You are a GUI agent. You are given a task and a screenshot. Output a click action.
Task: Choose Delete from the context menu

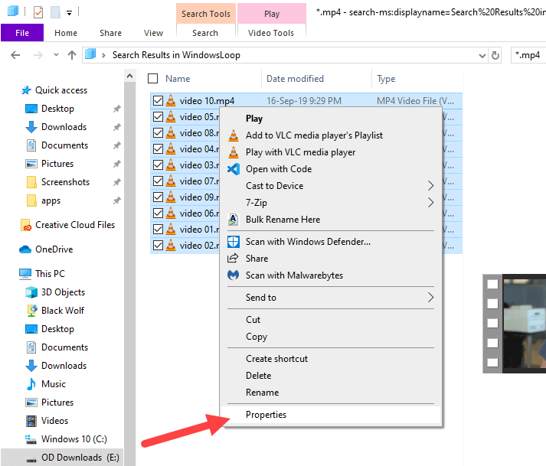point(331,376)
